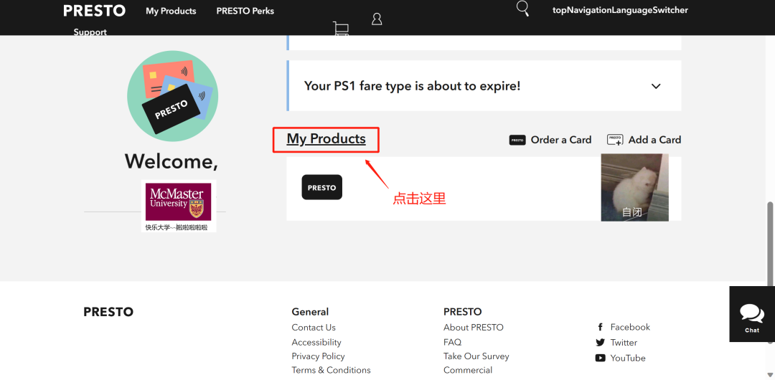The height and width of the screenshot is (380, 775).
Task: Open My Products in the top navigation
Action: tap(171, 11)
